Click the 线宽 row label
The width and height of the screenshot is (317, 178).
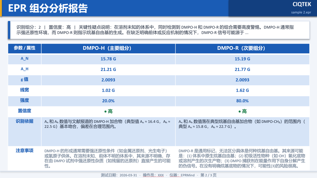coord(25,90)
